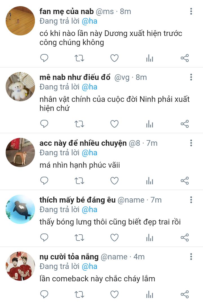This screenshot has height=303, width=203.
Task: Open three-dot menu on 'nụ cười tỏa nắng' tweet
Action: (x=191, y=257)
